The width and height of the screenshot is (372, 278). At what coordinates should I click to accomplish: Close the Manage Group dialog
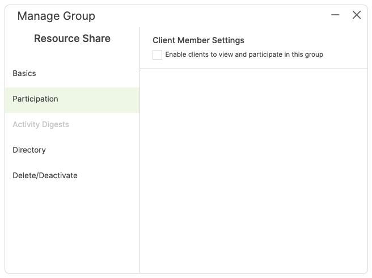(x=357, y=15)
